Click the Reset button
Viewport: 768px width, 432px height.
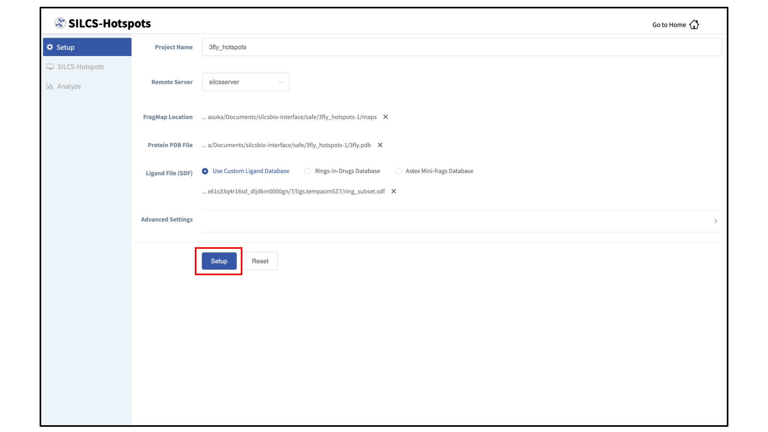pos(260,261)
